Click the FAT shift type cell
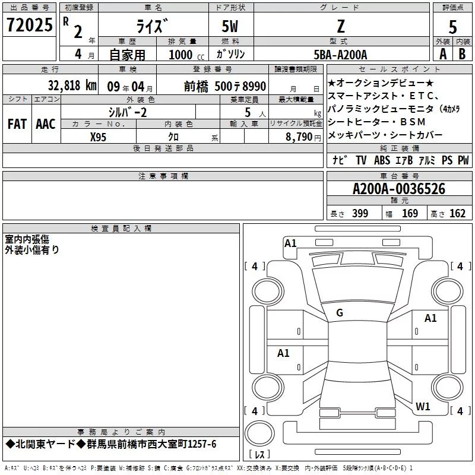This screenshot has height=475, width=475. [16, 124]
